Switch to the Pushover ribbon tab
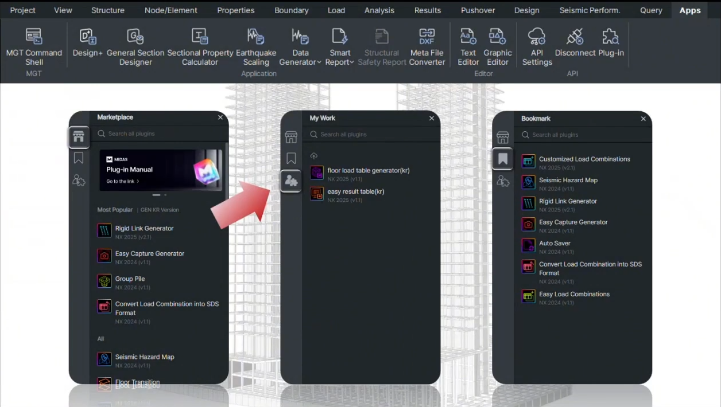The width and height of the screenshot is (721, 407). (478, 10)
